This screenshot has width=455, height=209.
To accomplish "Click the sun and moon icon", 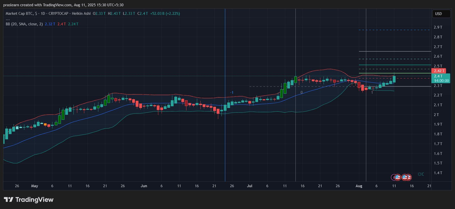I will click(x=421, y=174).
